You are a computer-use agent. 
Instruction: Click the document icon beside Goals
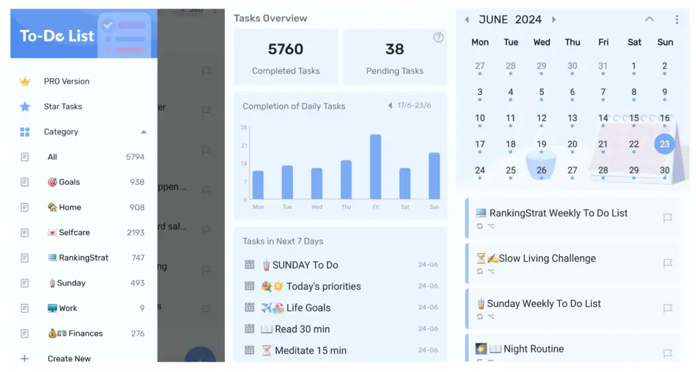[x=25, y=182]
